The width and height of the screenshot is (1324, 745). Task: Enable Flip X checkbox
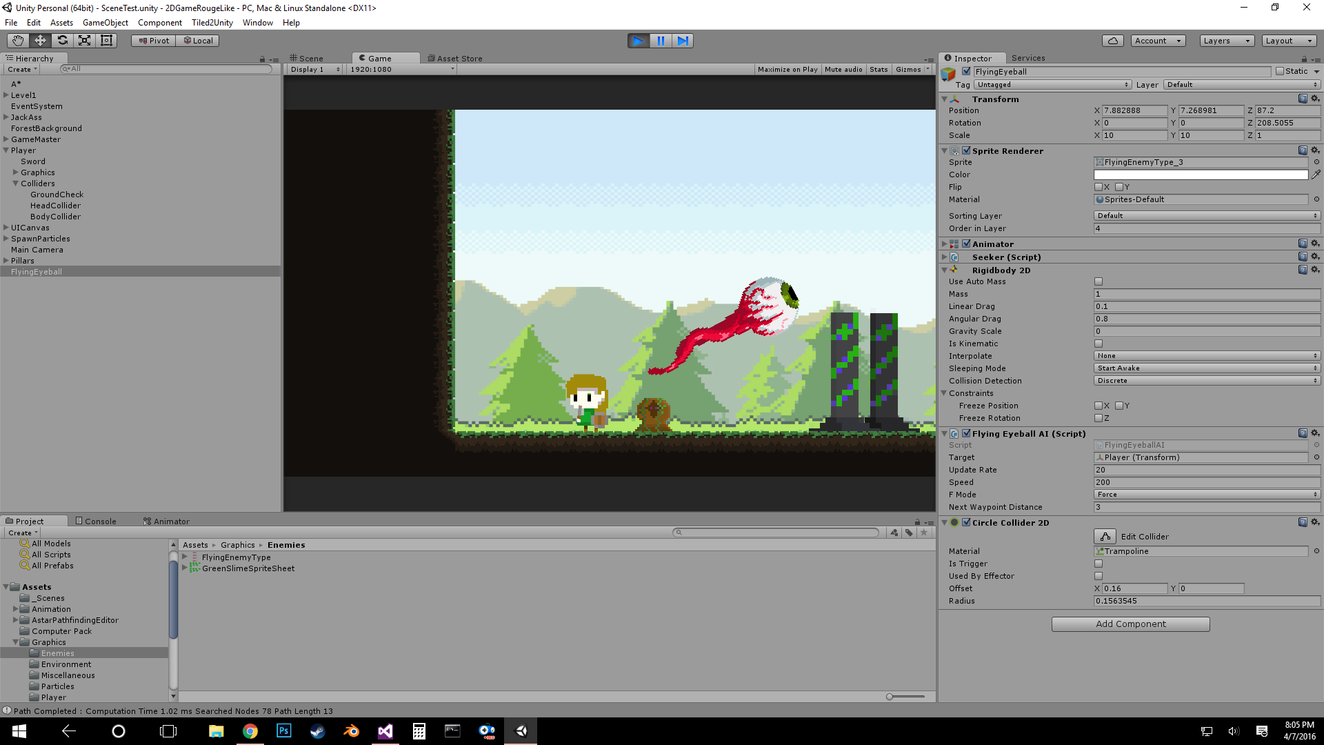click(x=1099, y=187)
